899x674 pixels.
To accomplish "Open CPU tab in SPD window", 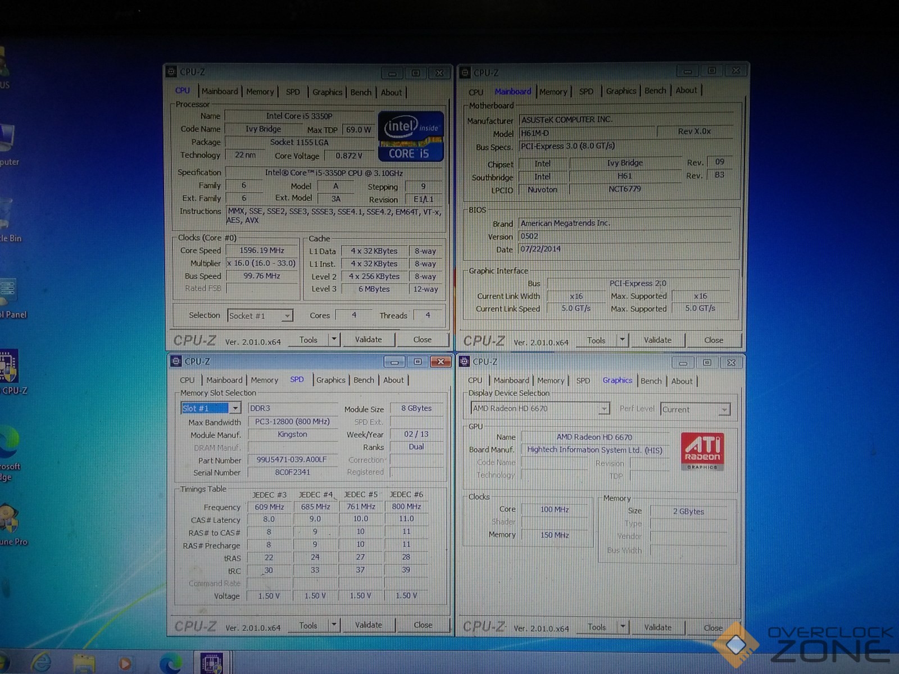I will coord(187,380).
